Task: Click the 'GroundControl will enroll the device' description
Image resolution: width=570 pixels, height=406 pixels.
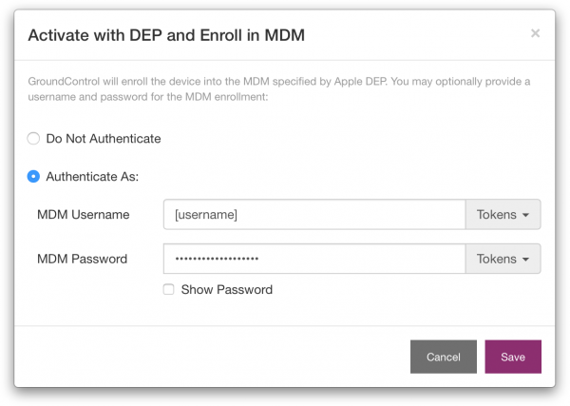Action: pos(278,89)
